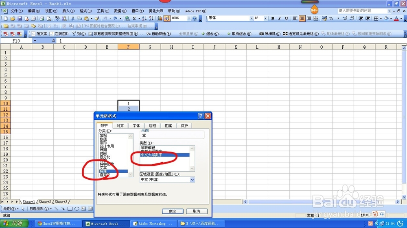Click the 在线图片 toolbar button
Screen dimensions: 407x228
point(59,34)
